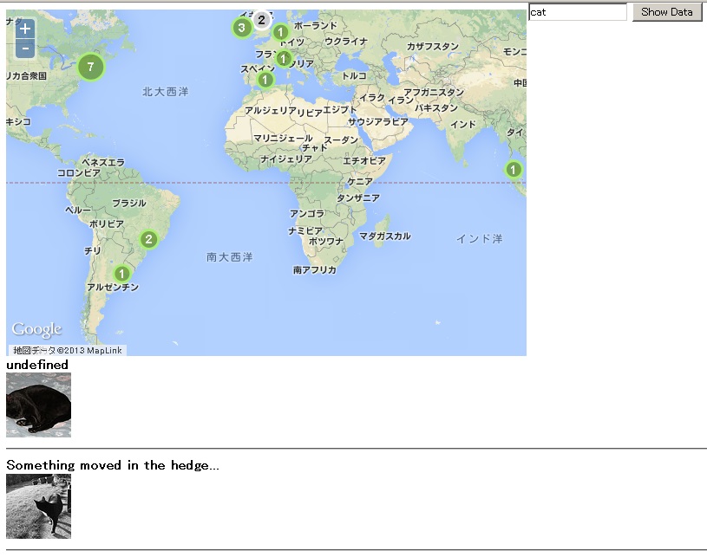Select the marker over Germany
Viewport: 707px width, 557px height.
click(x=280, y=33)
